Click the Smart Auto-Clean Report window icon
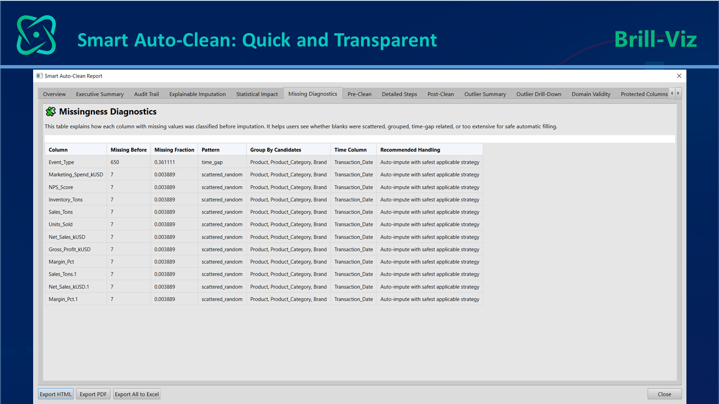Viewport: 719px width, 404px height. pyautogui.click(x=39, y=76)
